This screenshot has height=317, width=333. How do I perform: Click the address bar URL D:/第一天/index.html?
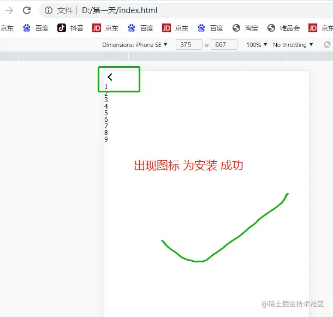click(x=120, y=10)
